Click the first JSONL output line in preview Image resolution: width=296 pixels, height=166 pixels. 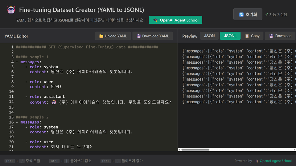tap(239, 51)
